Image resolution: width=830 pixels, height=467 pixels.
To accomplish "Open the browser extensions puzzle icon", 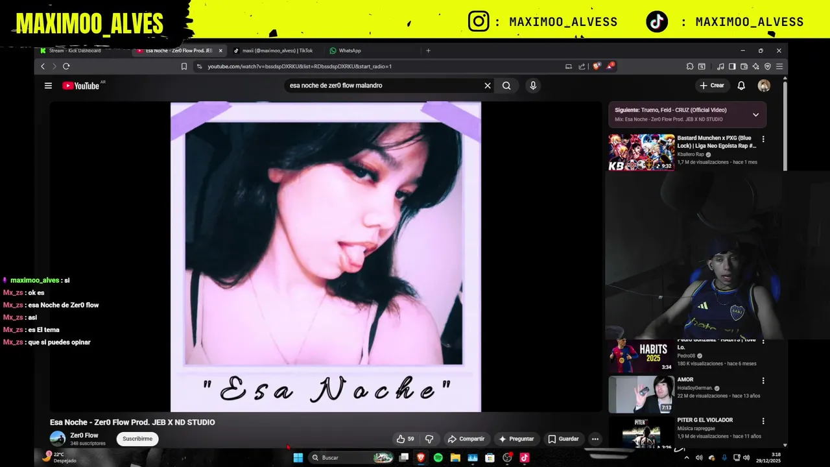I will 690,66.
